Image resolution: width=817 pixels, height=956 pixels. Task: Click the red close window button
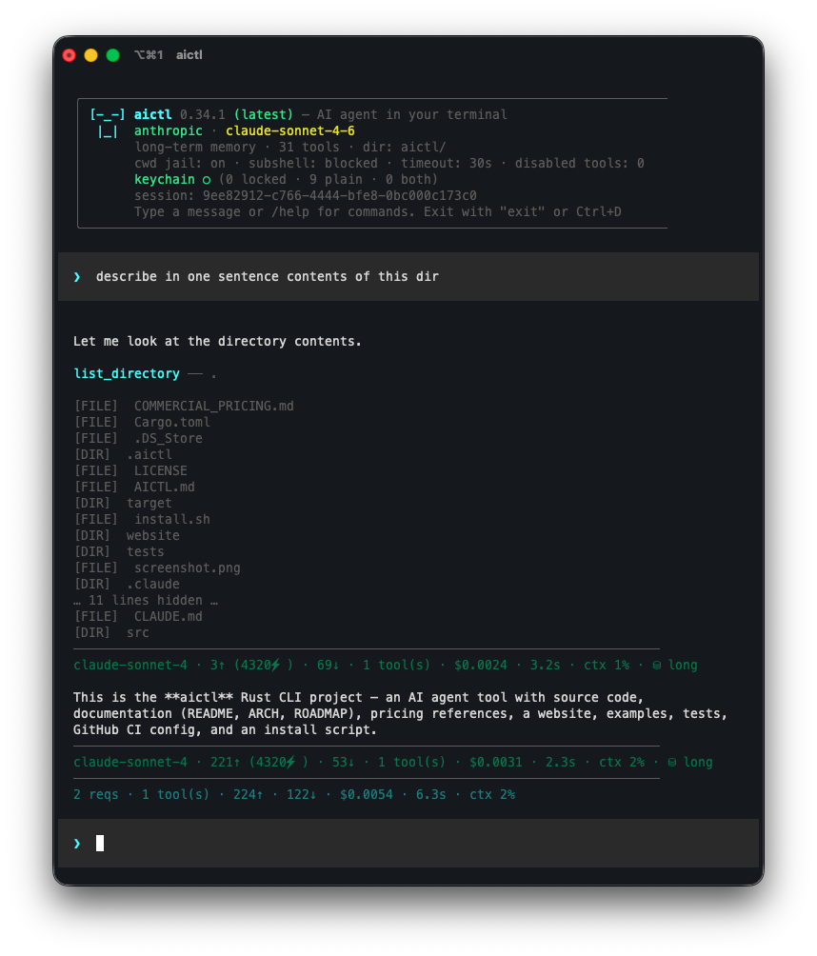point(69,55)
